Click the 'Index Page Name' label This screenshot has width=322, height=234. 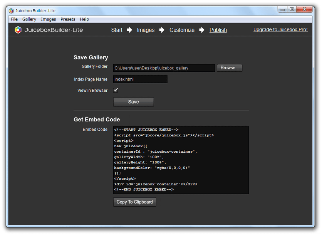[91, 79]
